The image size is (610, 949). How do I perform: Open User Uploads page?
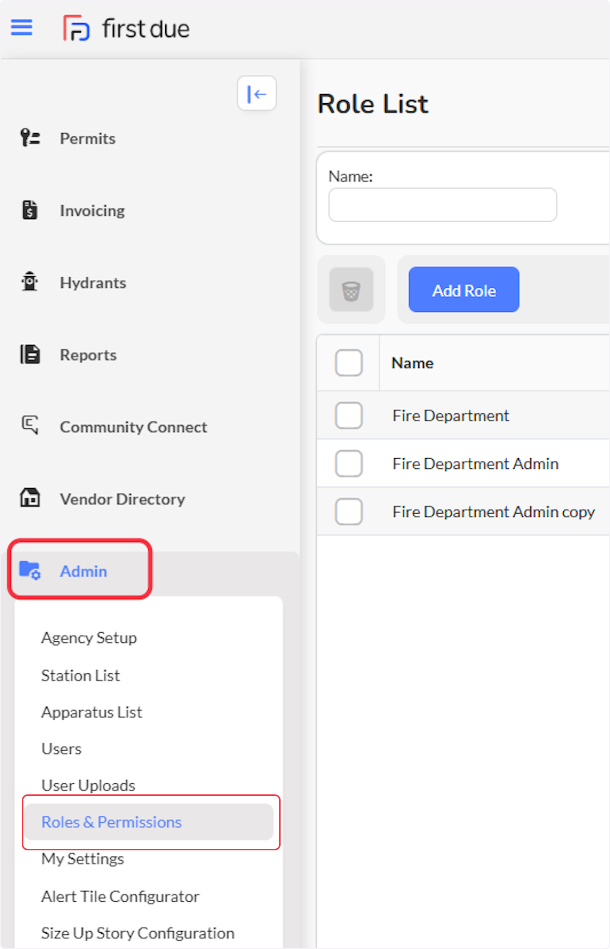[88, 785]
